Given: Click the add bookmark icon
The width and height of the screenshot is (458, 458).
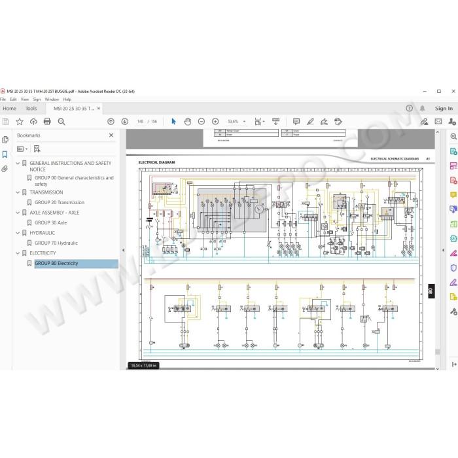Looking at the screenshot, I should click(x=37, y=149).
